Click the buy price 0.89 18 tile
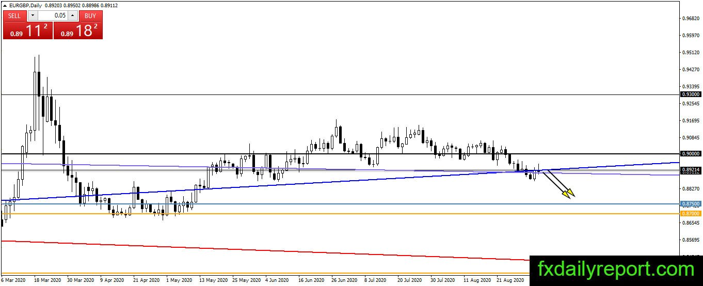The image size is (703, 286). pos(78,30)
